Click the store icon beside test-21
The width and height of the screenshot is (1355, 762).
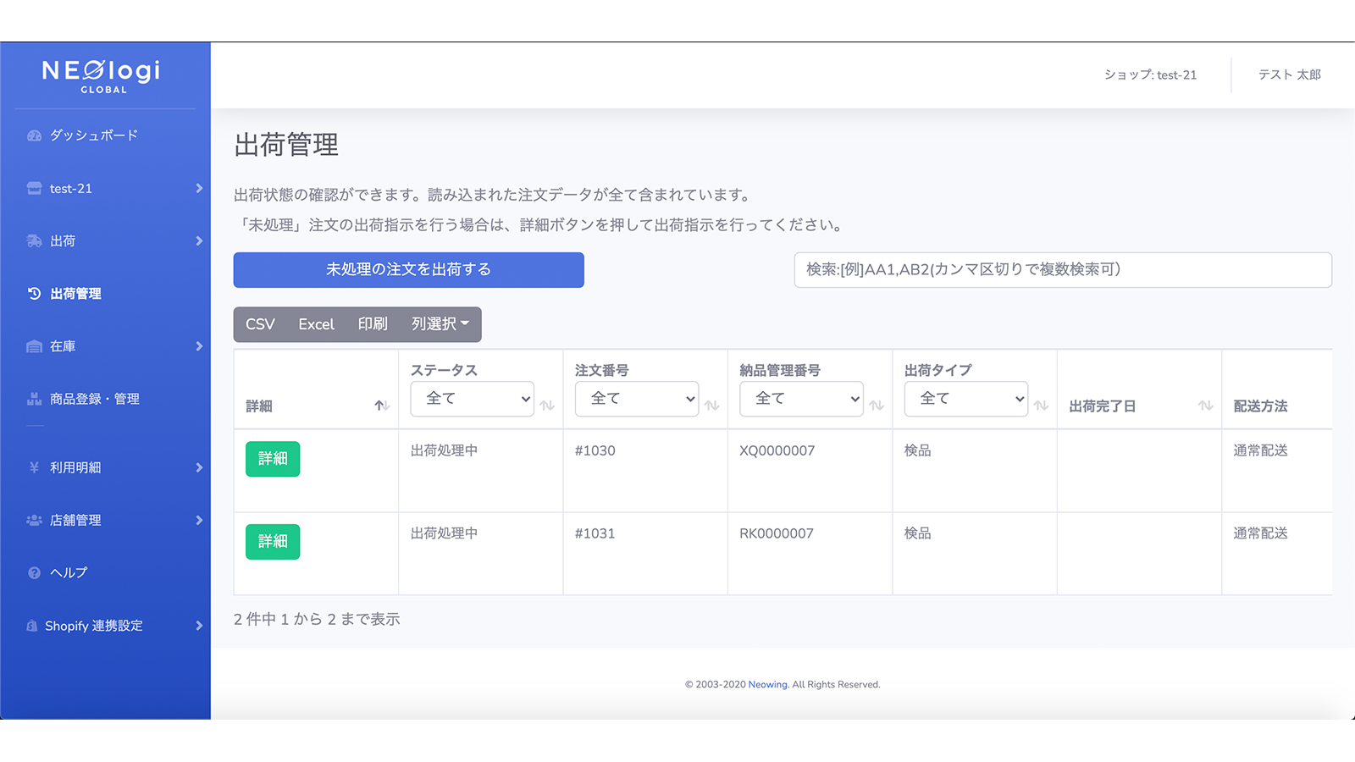point(34,189)
